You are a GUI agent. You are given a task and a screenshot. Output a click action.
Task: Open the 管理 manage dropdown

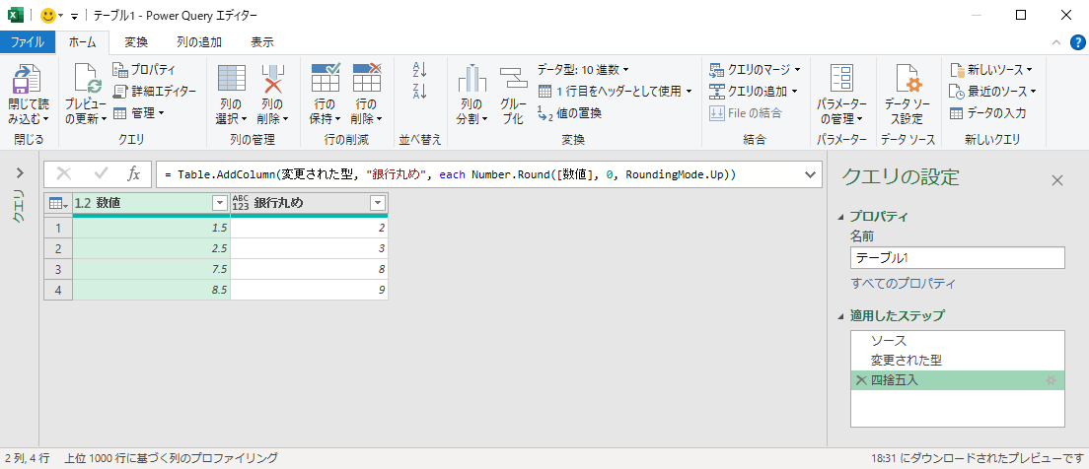pyautogui.click(x=138, y=112)
